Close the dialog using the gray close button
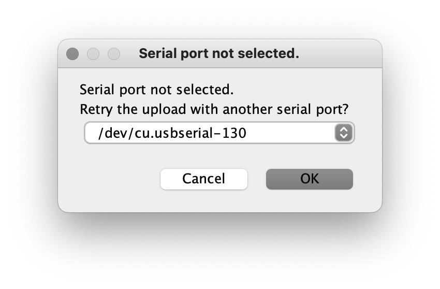This screenshot has width=440, height=289. (72, 54)
